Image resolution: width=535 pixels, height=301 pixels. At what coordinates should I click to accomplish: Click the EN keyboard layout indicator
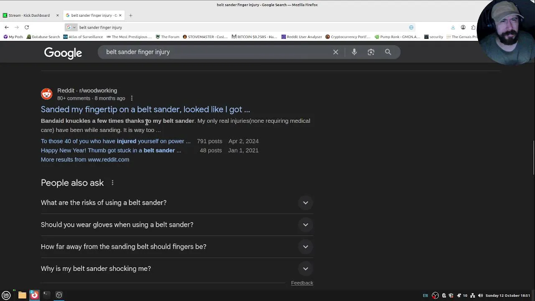coord(425,296)
